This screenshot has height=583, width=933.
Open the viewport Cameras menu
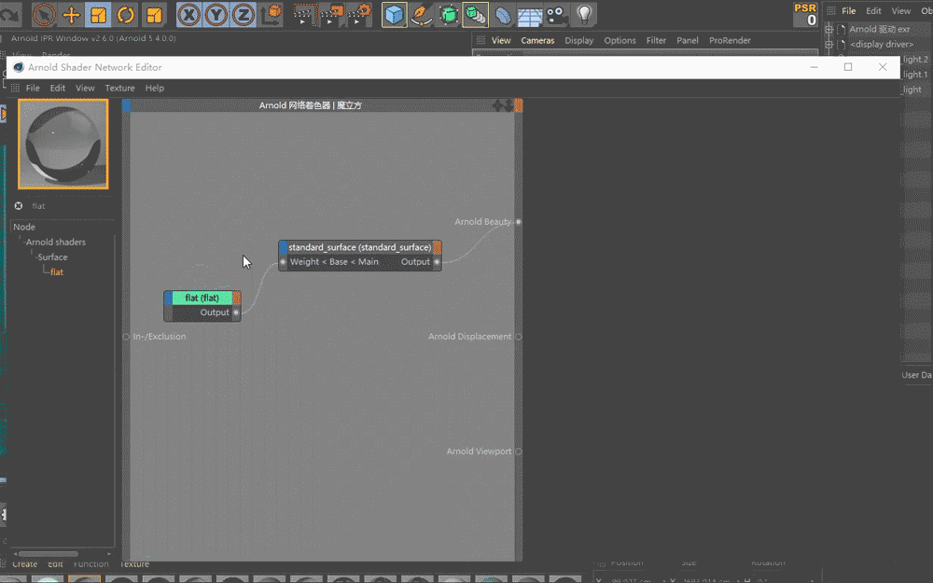pyautogui.click(x=537, y=40)
